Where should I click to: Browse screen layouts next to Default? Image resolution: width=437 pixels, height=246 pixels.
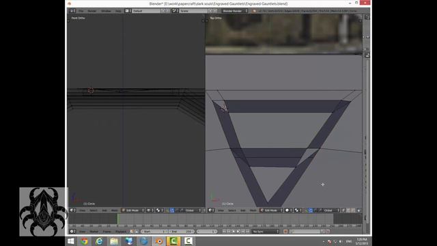pyautogui.click(x=128, y=11)
